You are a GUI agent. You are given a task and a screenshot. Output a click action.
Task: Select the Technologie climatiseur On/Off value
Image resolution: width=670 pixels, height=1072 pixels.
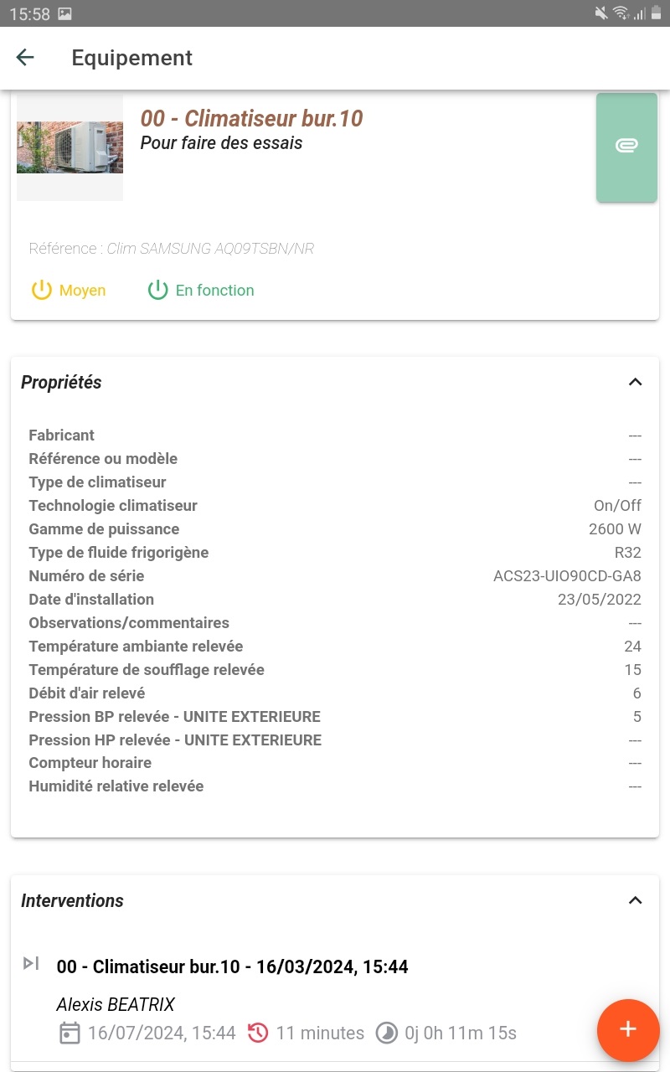point(617,506)
